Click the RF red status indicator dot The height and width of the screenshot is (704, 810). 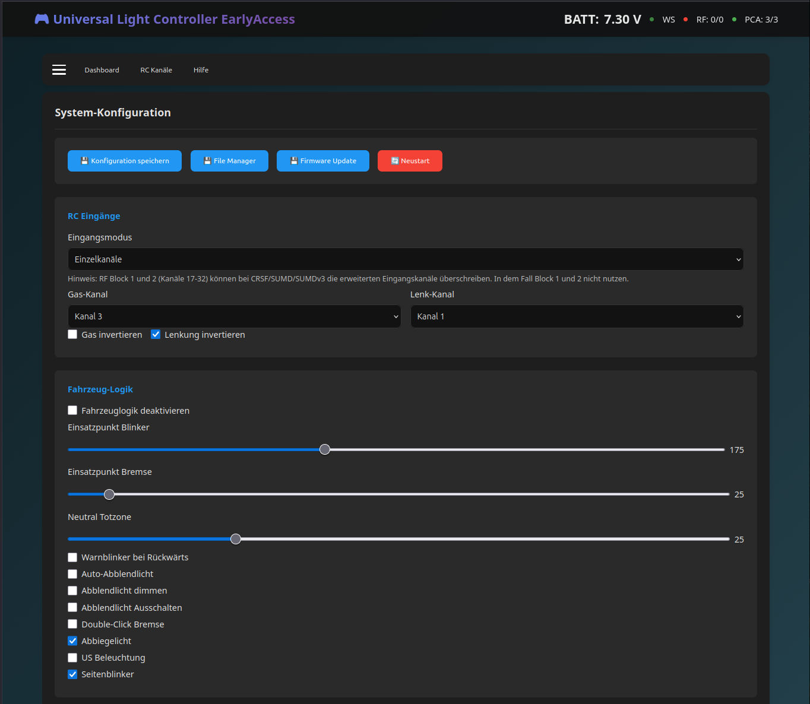[685, 20]
